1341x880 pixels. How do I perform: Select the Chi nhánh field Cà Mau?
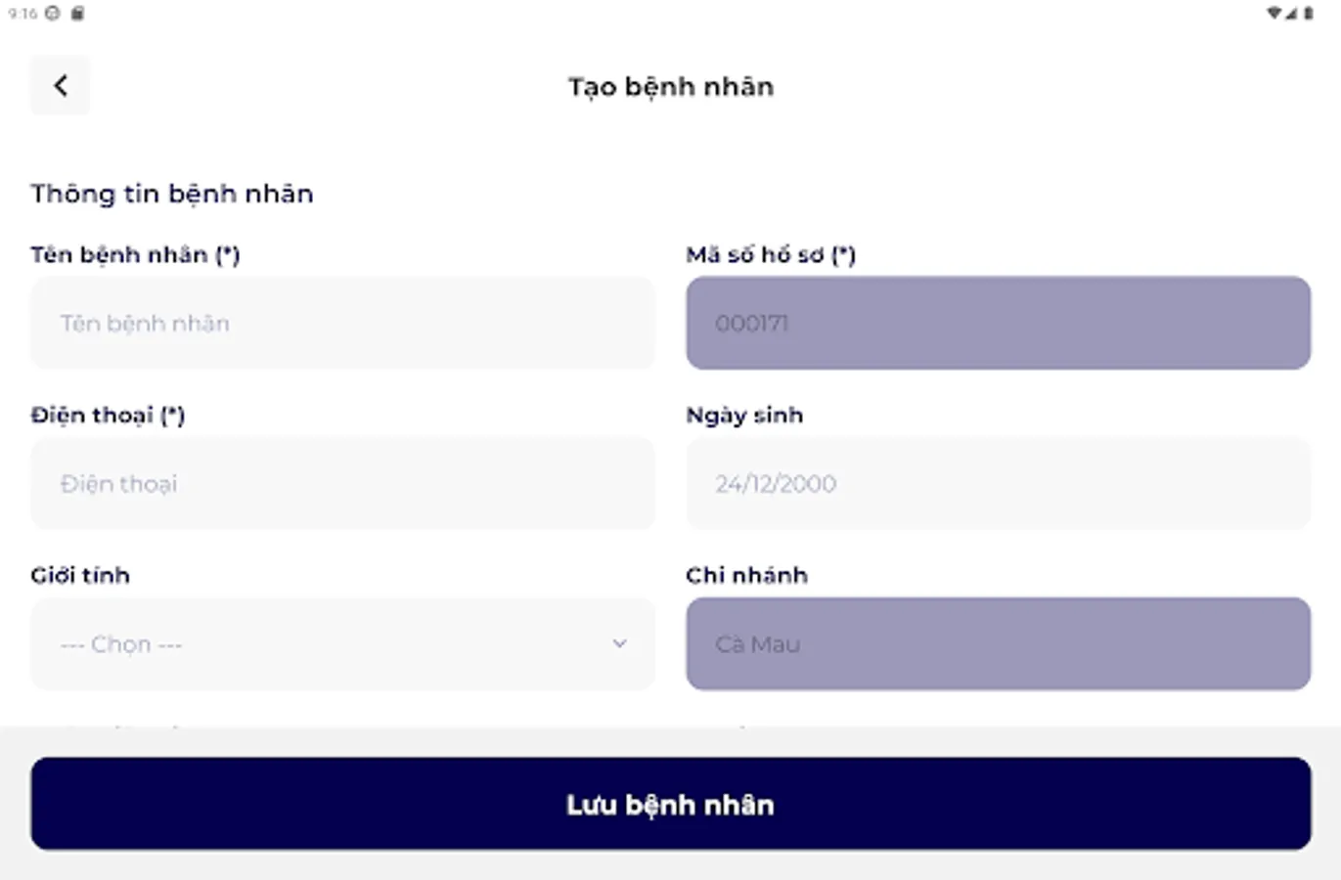[x=998, y=644]
